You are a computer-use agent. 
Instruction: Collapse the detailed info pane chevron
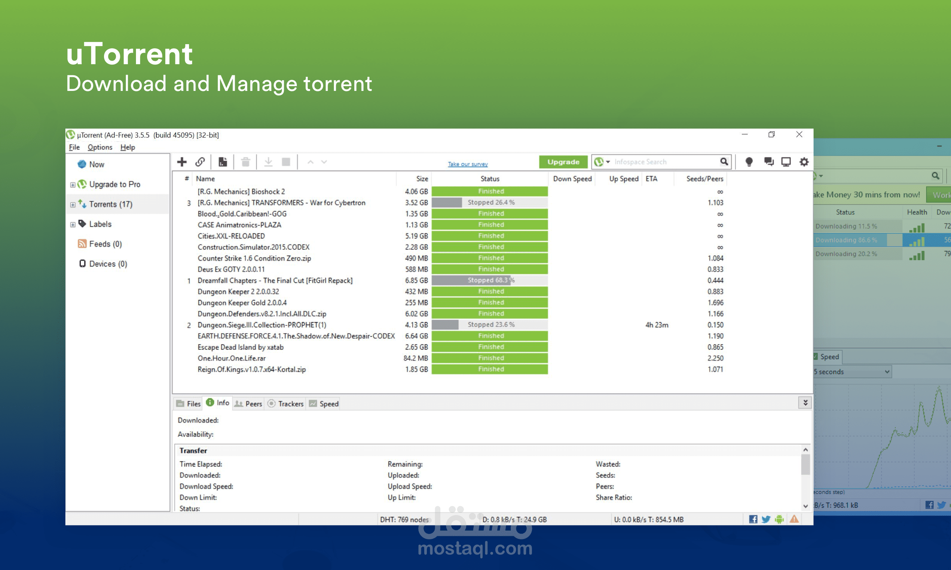pyautogui.click(x=805, y=403)
